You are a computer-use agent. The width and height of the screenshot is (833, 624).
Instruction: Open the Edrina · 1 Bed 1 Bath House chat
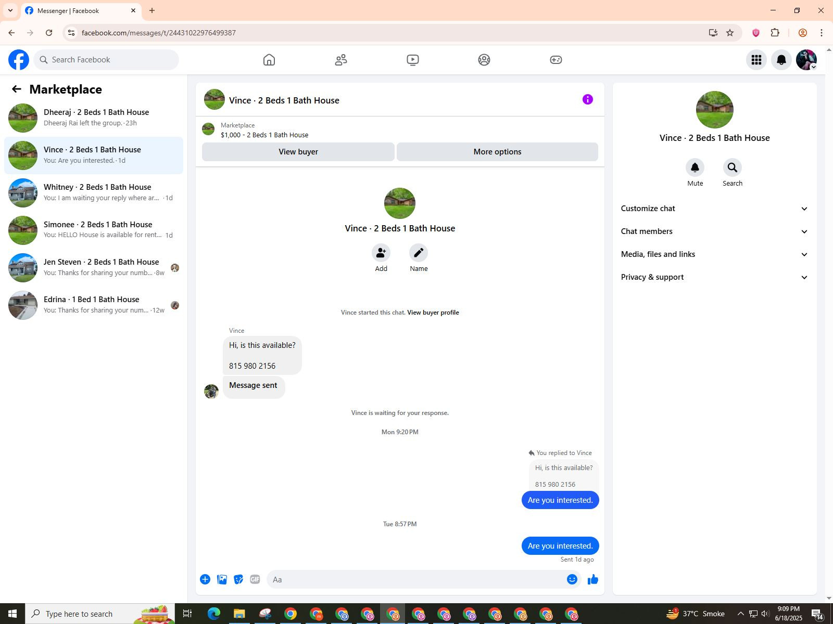coord(94,305)
